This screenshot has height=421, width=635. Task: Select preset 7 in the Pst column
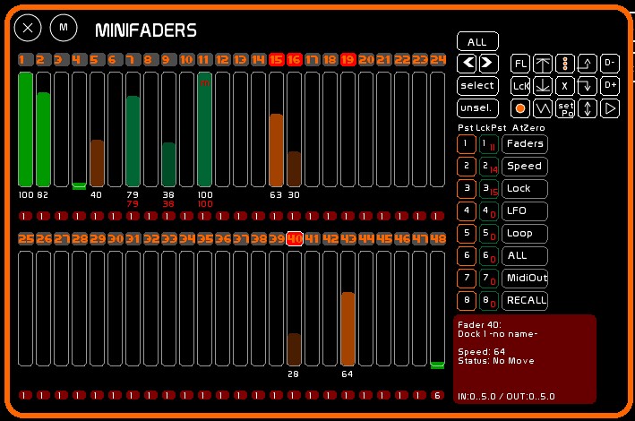[467, 279]
